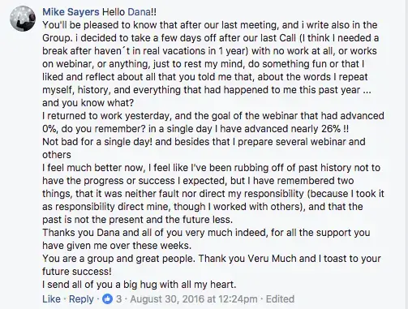Click the 'big hug with all my heart' sentence
Screen dimensions: 408x309
coord(180,285)
